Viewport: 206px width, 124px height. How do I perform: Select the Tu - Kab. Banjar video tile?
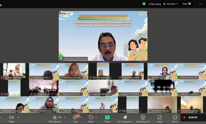(x=44, y=88)
